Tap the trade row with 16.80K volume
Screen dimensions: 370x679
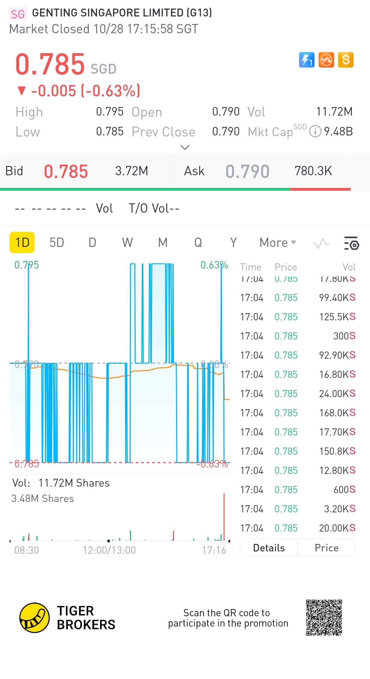tap(298, 374)
